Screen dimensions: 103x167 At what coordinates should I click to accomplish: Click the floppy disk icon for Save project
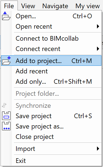point(6,116)
